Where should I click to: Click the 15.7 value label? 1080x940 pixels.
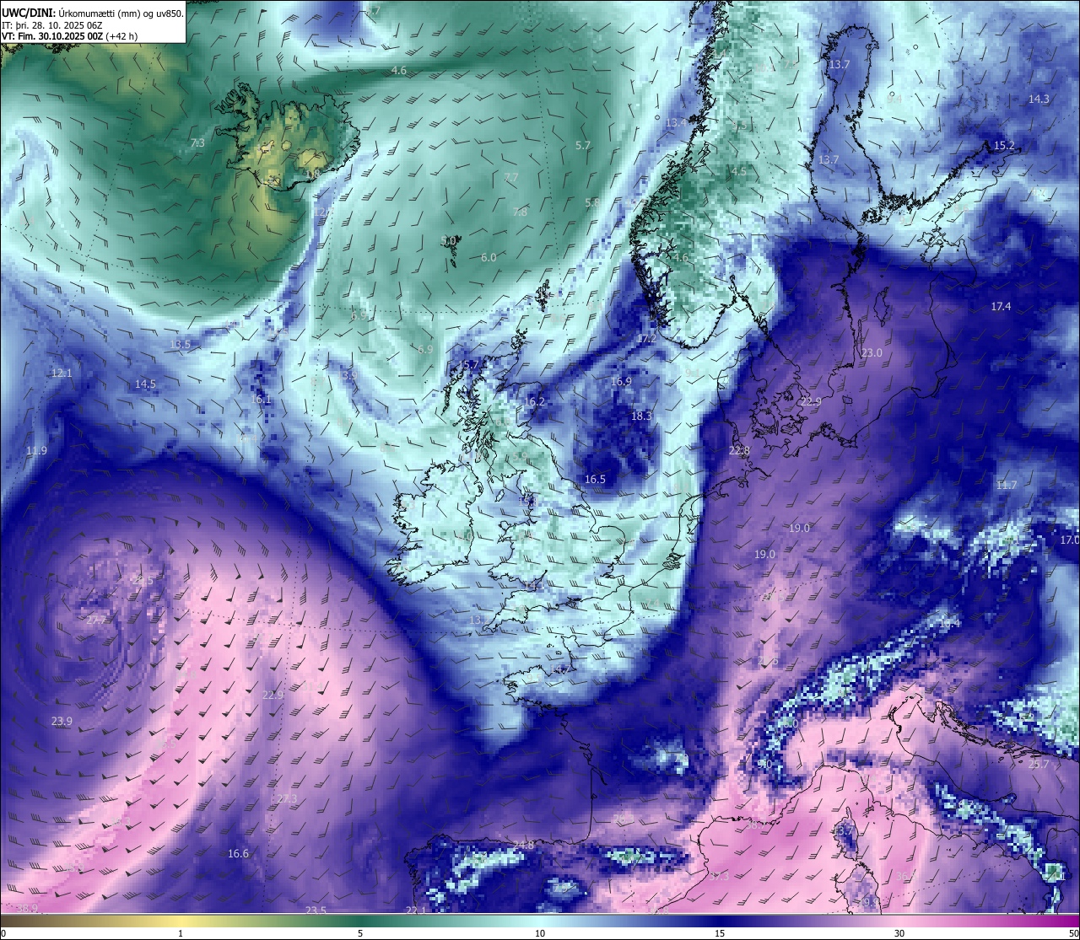(467, 365)
